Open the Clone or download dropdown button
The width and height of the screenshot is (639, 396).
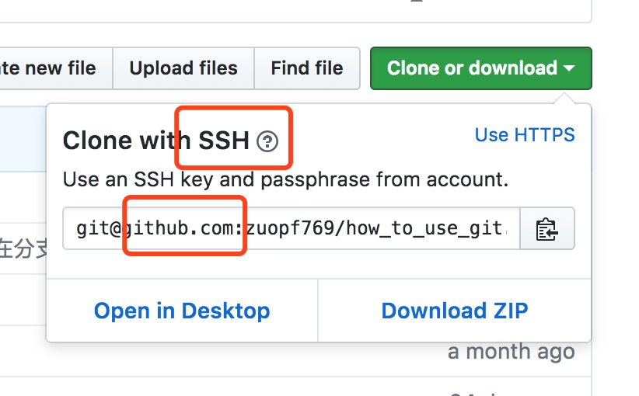[x=481, y=68]
